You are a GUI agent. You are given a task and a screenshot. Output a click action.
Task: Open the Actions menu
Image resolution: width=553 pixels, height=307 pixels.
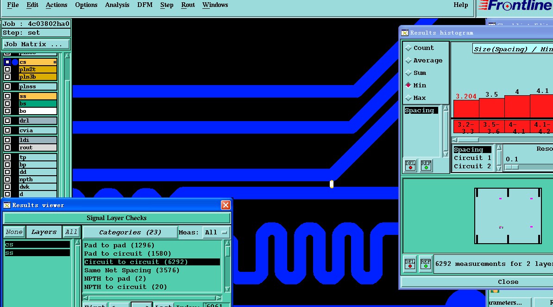click(57, 5)
